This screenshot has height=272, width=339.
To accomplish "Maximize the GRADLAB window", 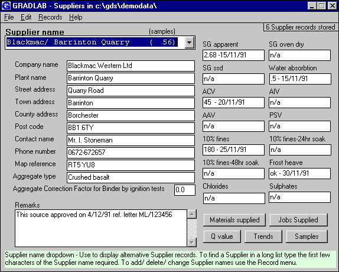I will [x=322, y=6].
